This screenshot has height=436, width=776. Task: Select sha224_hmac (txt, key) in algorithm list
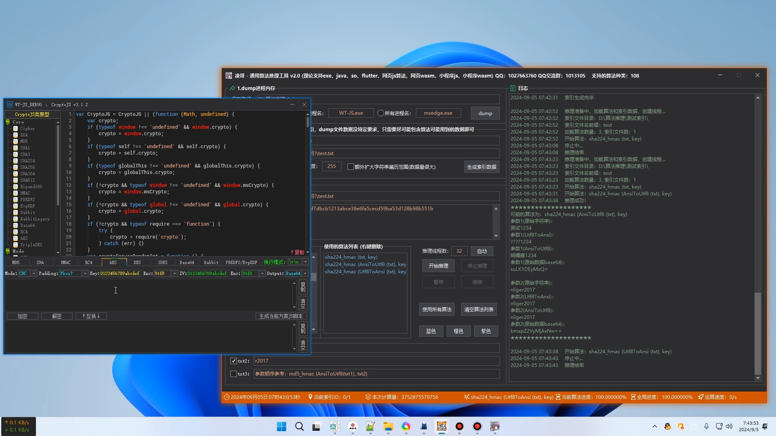tap(351, 257)
